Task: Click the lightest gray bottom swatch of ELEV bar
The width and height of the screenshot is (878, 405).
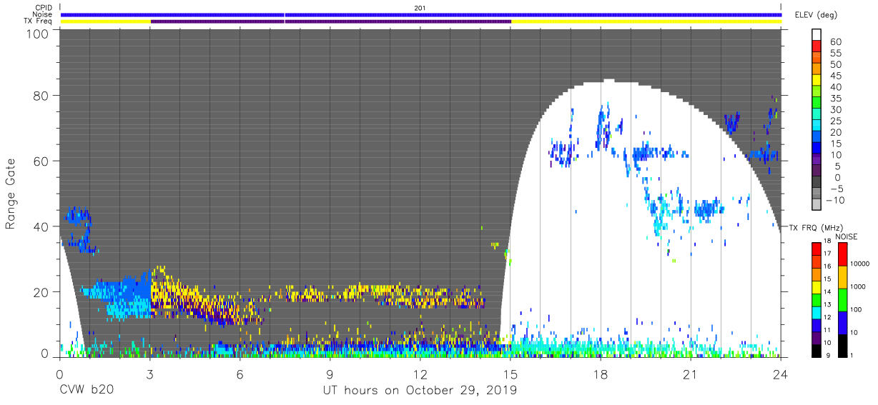Action: pyautogui.click(x=817, y=204)
